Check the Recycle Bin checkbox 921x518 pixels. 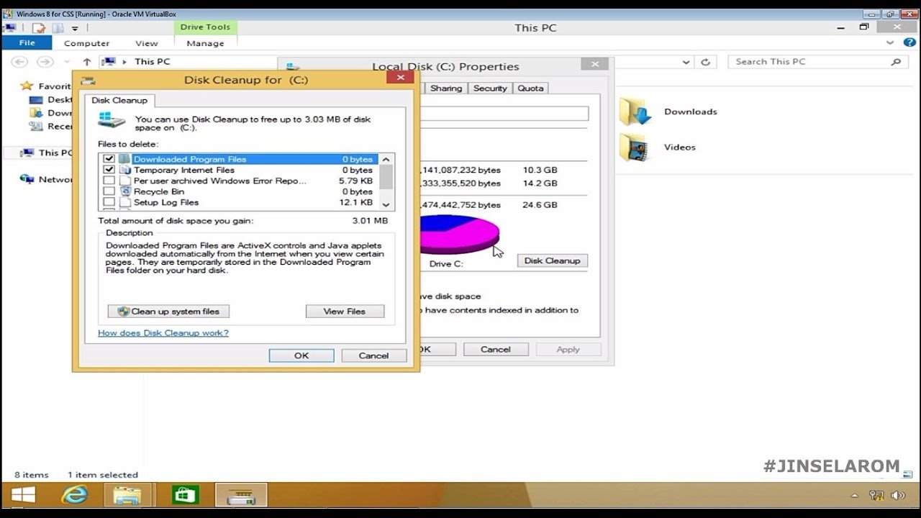(109, 191)
